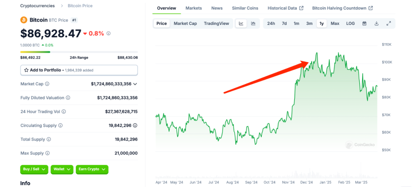Switch to the candlestick chart view icon
The height and width of the screenshot is (187, 413).
253,23
